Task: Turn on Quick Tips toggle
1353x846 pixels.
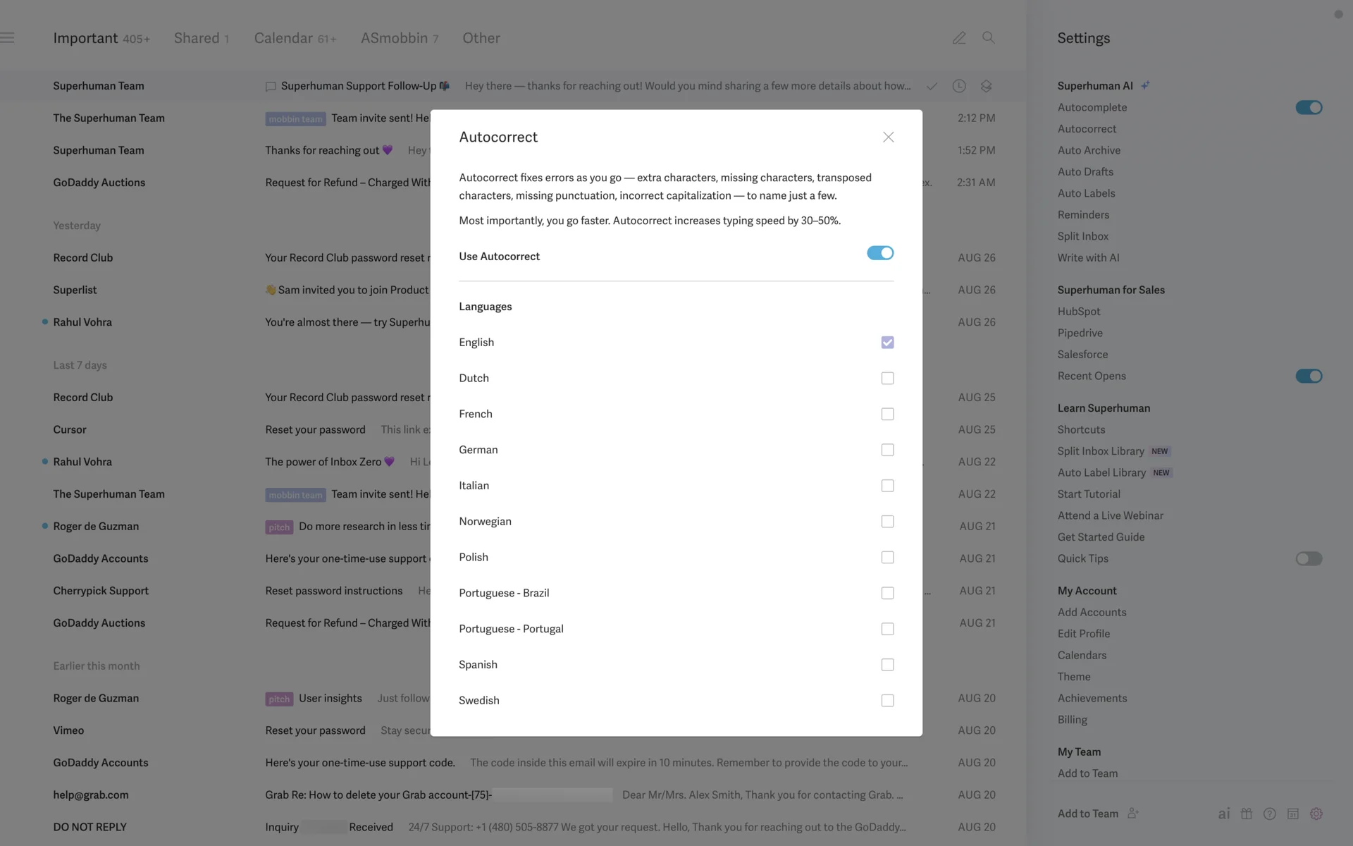Action: coord(1308,558)
